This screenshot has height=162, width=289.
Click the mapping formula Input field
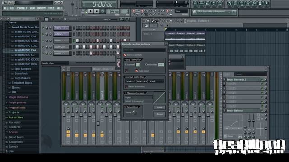[139, 97]
